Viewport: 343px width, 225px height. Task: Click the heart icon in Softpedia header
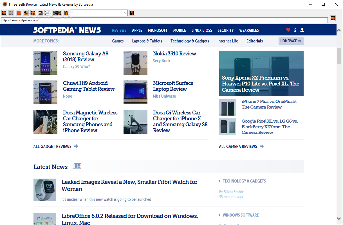[288, 30]
